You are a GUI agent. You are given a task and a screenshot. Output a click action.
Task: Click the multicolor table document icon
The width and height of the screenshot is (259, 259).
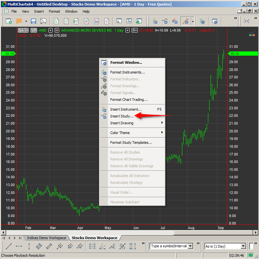coord(107,21)
